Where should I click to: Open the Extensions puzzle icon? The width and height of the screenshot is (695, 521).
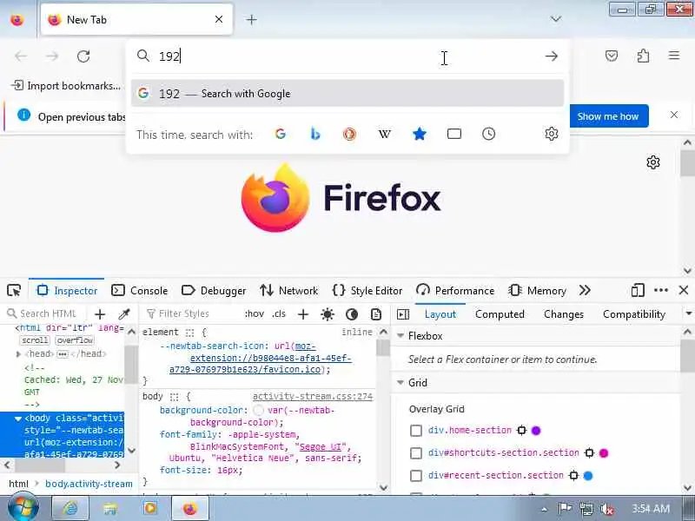(643, 56)
